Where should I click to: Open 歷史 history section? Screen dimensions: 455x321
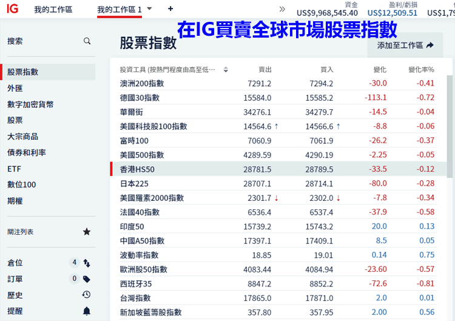[15, 296]
